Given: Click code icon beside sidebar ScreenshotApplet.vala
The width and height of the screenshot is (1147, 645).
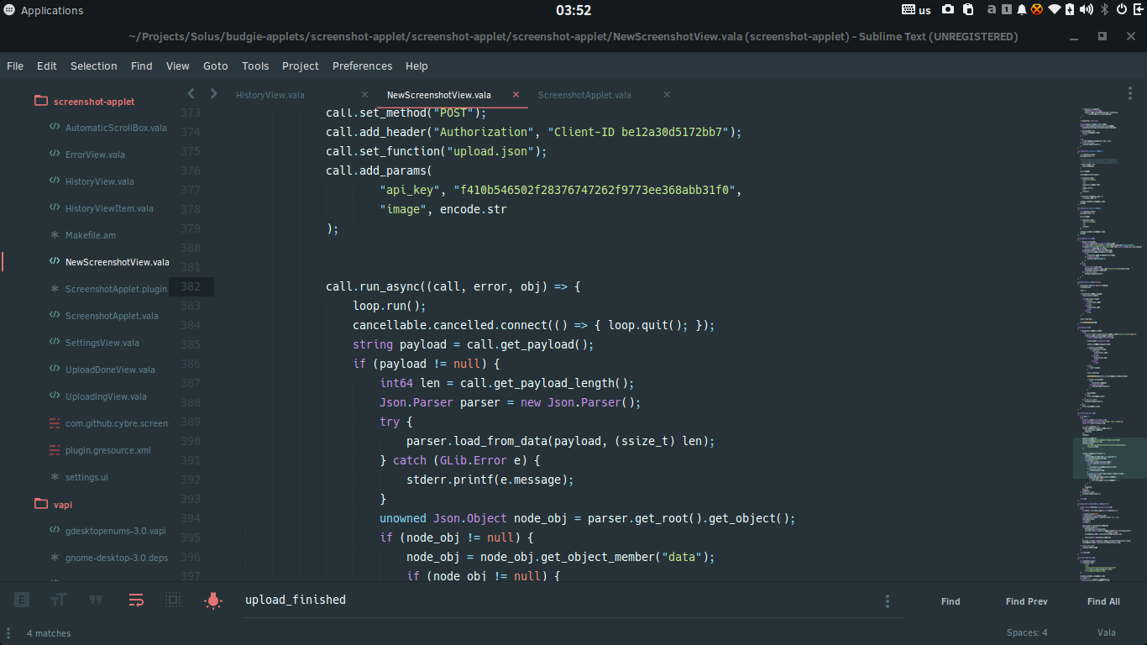Looking at the screenshot, I should [55, 316].
